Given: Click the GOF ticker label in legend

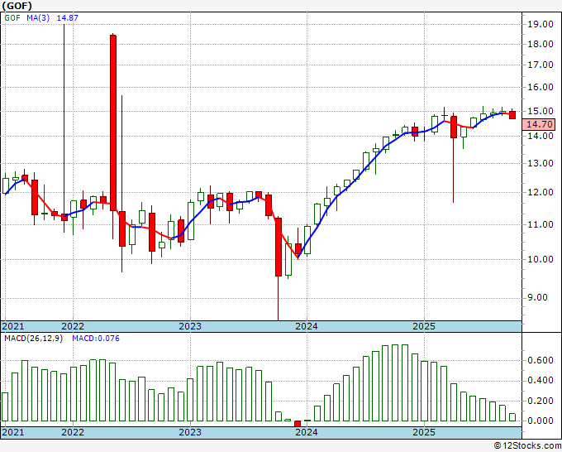Looking at the screenshot, I should pyautogui.click(x=12, y=17).
